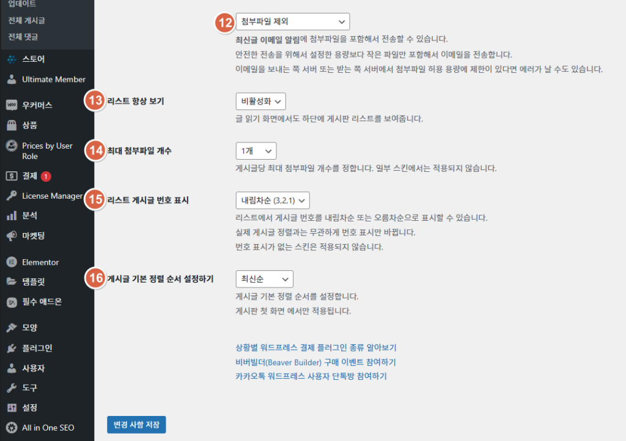This screenshot has width=626, height=441.
Task: Open the 내림차순 (3,2,1) dropdown
Action: (x=273, y=201)
